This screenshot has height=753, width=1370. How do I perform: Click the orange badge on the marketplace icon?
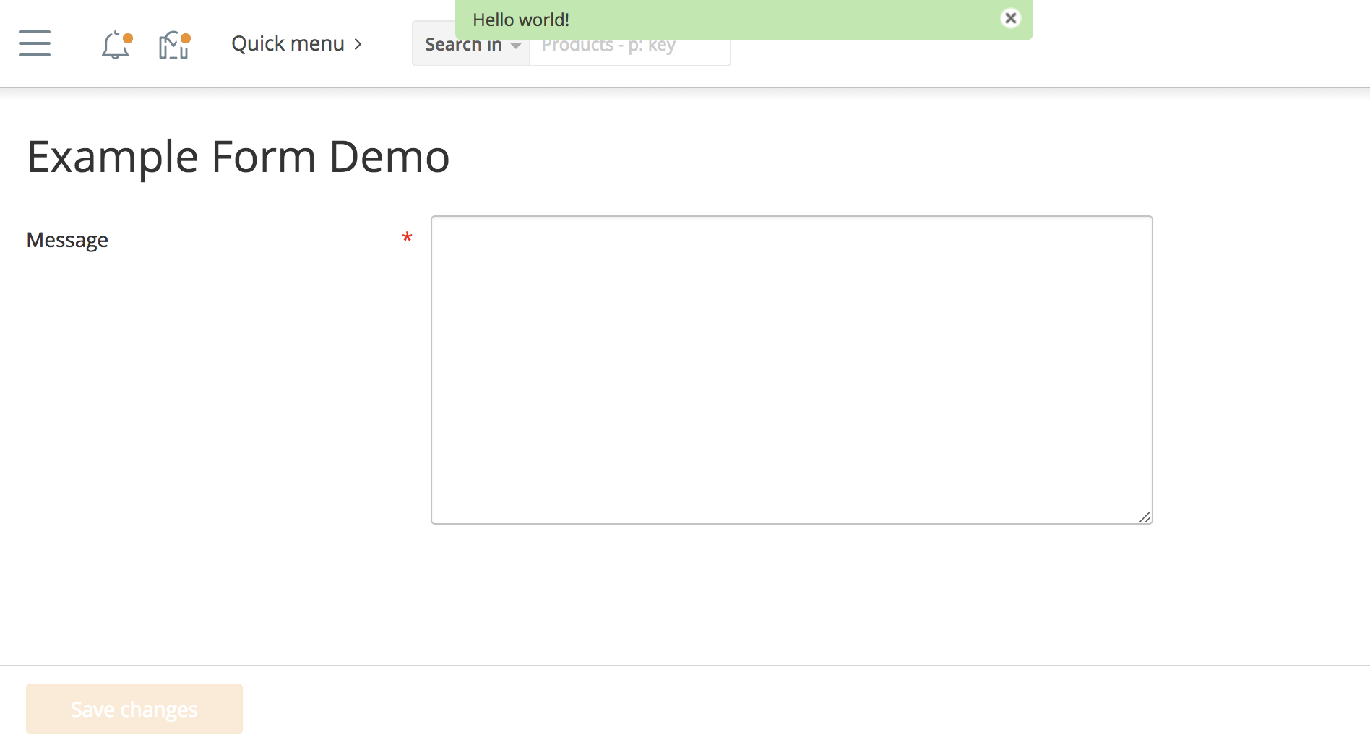pos(186,38)
